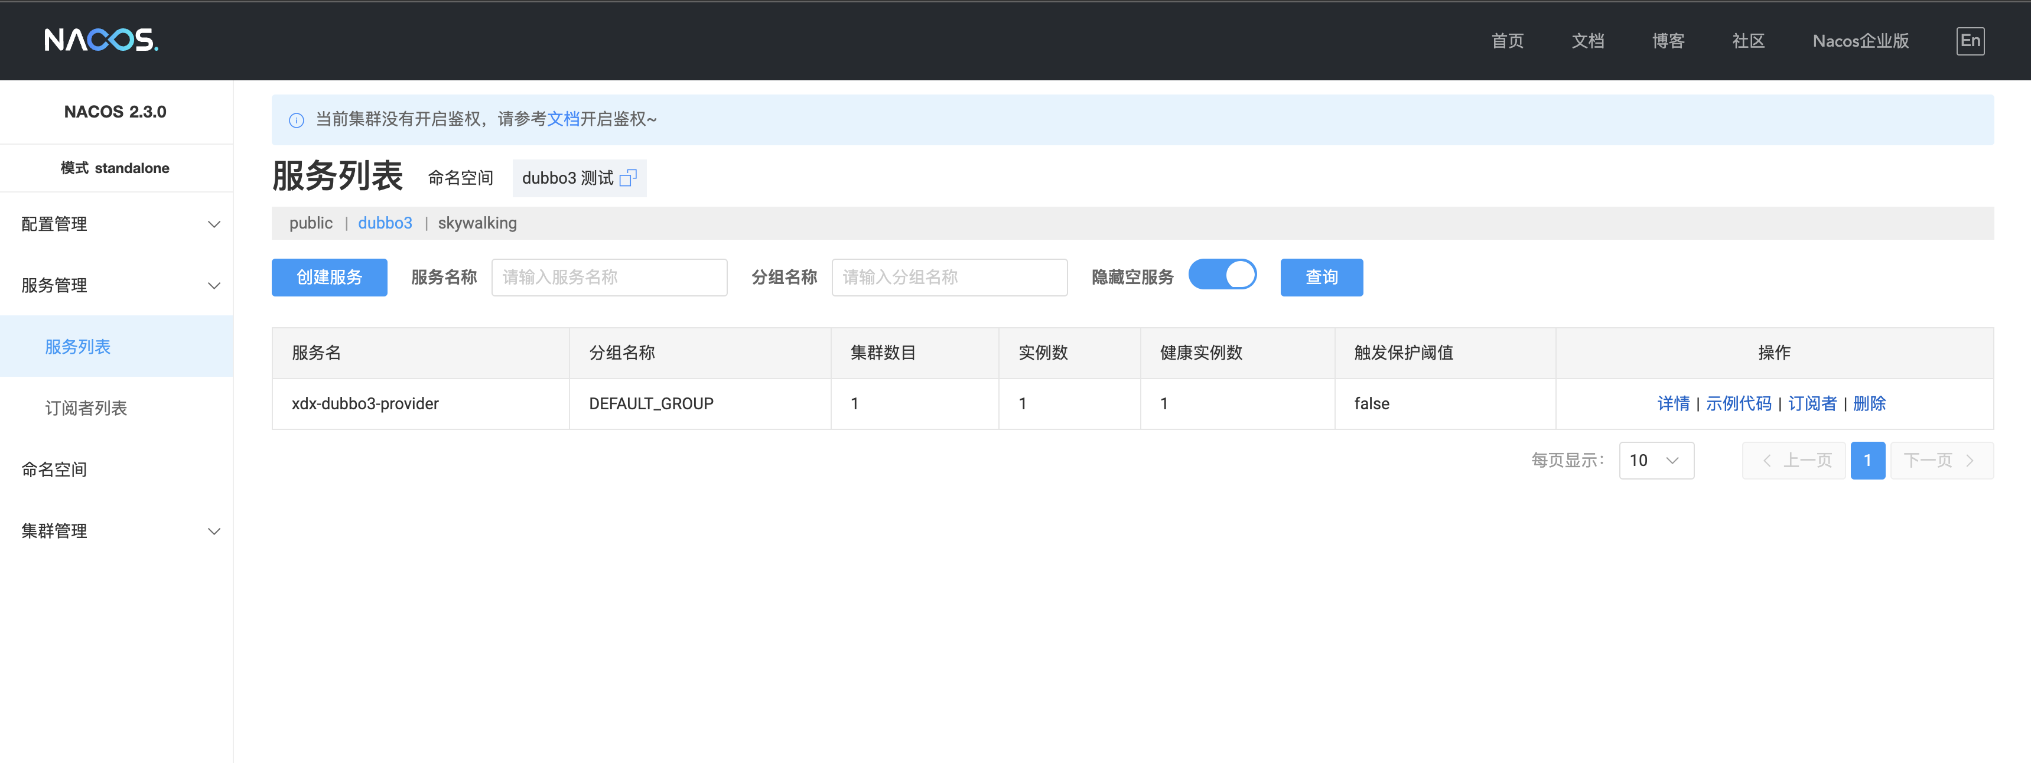Viewport: 2031px width, 763px height.
Task: Open 命名空间 in the sidebar
Action: (x=54, y=469)
